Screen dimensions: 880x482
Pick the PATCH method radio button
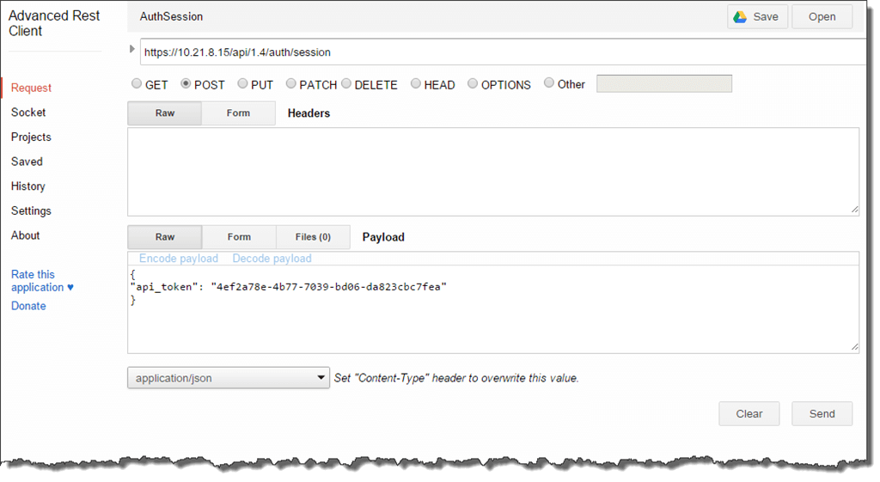(290, 83)
